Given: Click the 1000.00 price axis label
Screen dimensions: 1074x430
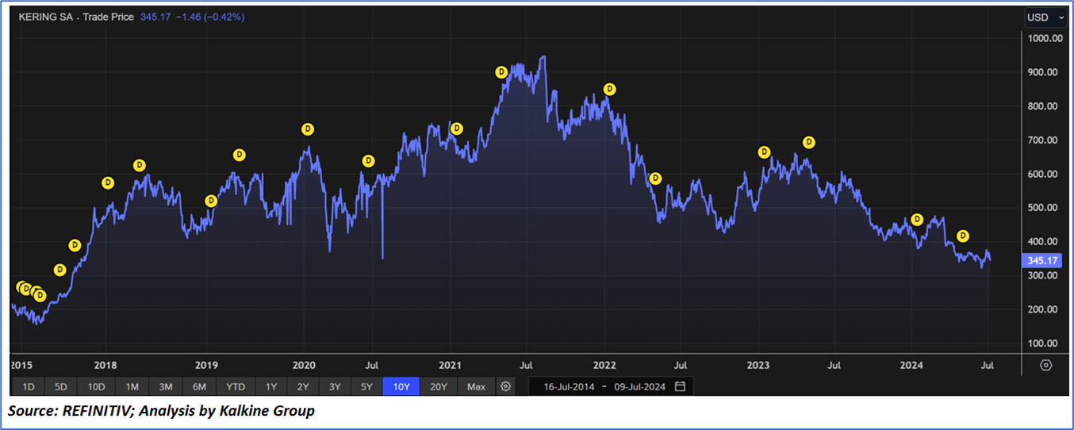Looking at the screenshot, I should 1045,38.
